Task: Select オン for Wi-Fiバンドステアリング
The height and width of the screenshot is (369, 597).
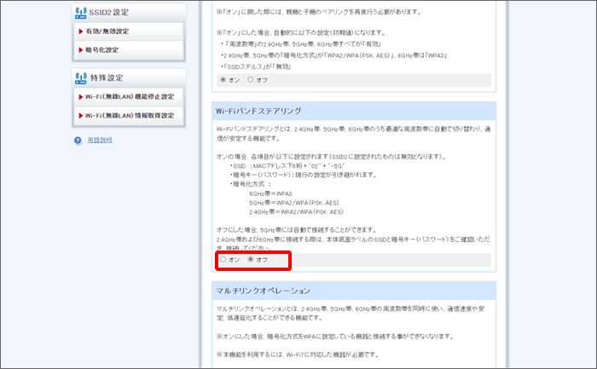Action: click(223, 259)
